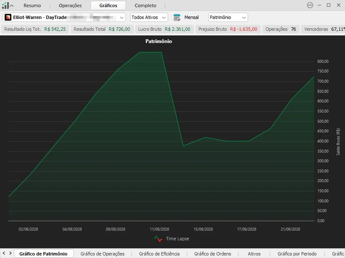Open the calendar period icon
The width and height of the screenshot is (345, 258).
pyautogui.click(x=177, y=17)
